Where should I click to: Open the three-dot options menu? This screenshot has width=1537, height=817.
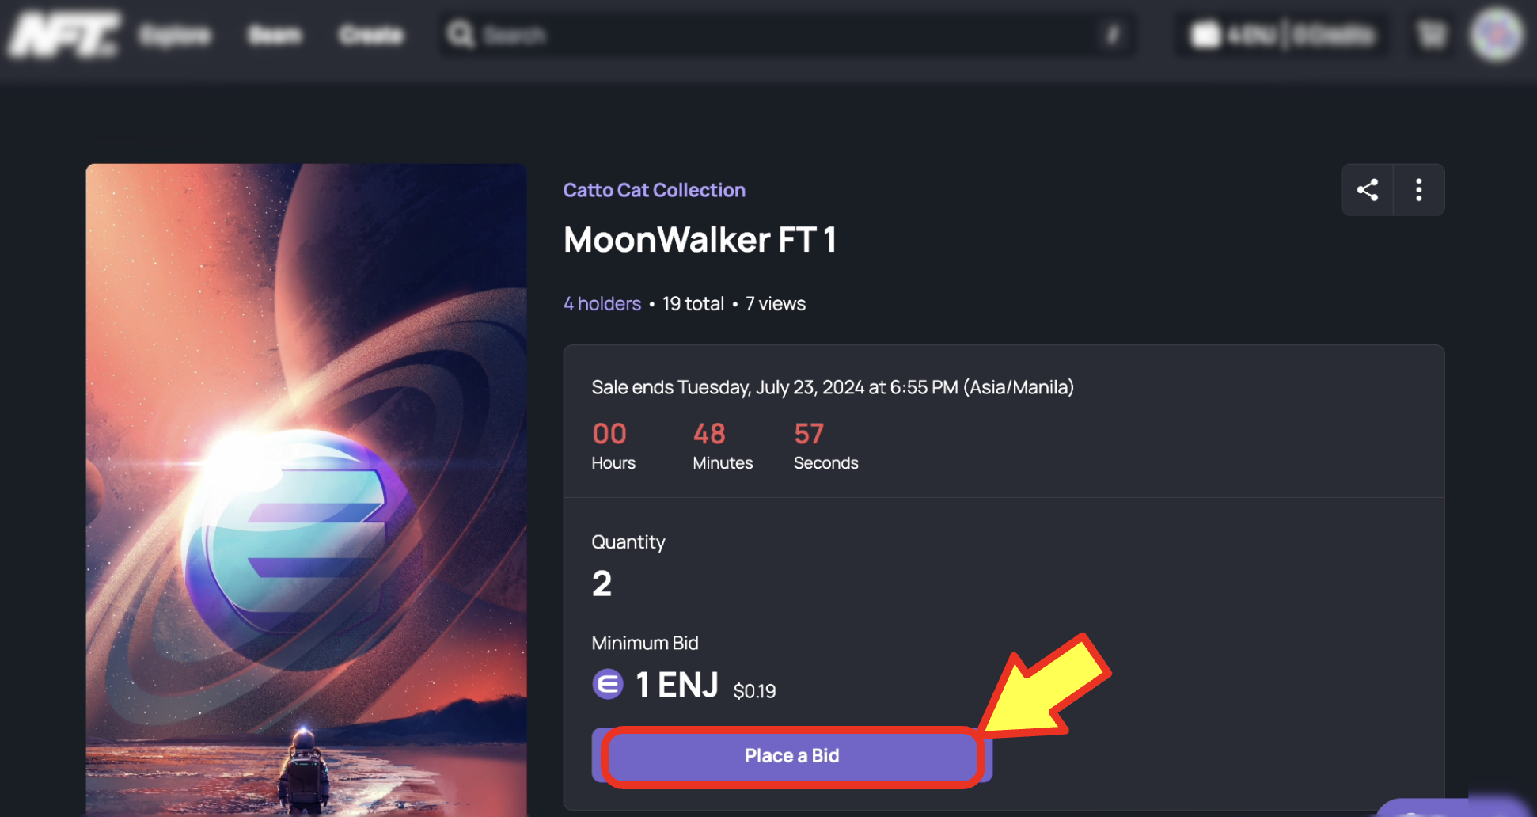point(1418,190)
